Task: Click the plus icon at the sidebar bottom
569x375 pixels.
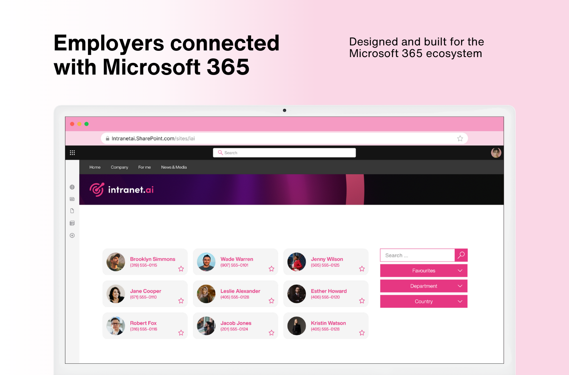Action: coord(72,235)
